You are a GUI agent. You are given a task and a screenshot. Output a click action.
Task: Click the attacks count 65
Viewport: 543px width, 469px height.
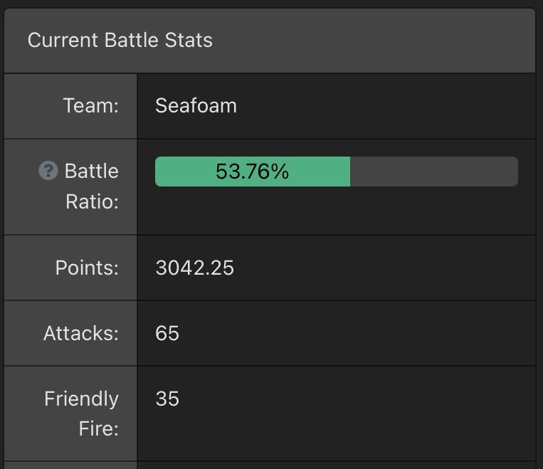click(167, 333)
